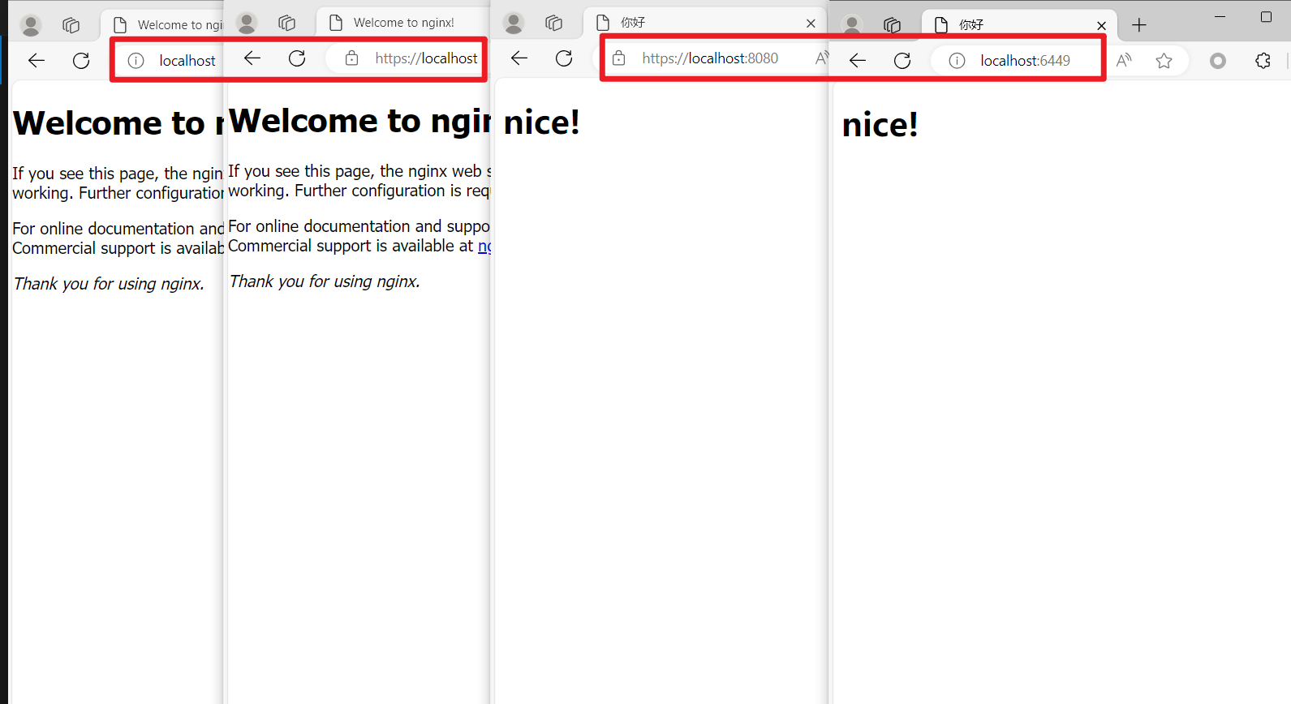
Task: Click profile avatar in first localhost window
Action: tap(31, 26)
